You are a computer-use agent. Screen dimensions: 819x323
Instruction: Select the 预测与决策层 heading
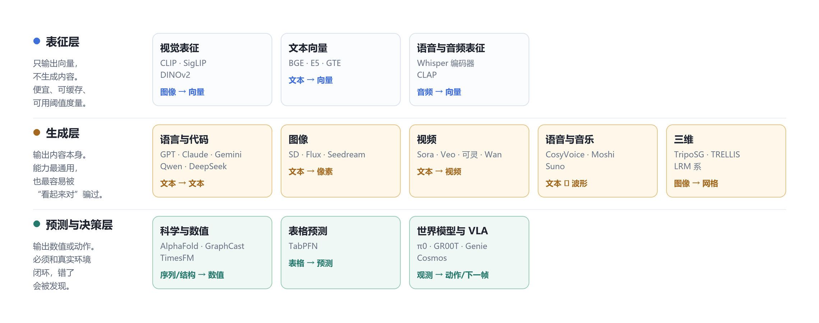point(79,225)
